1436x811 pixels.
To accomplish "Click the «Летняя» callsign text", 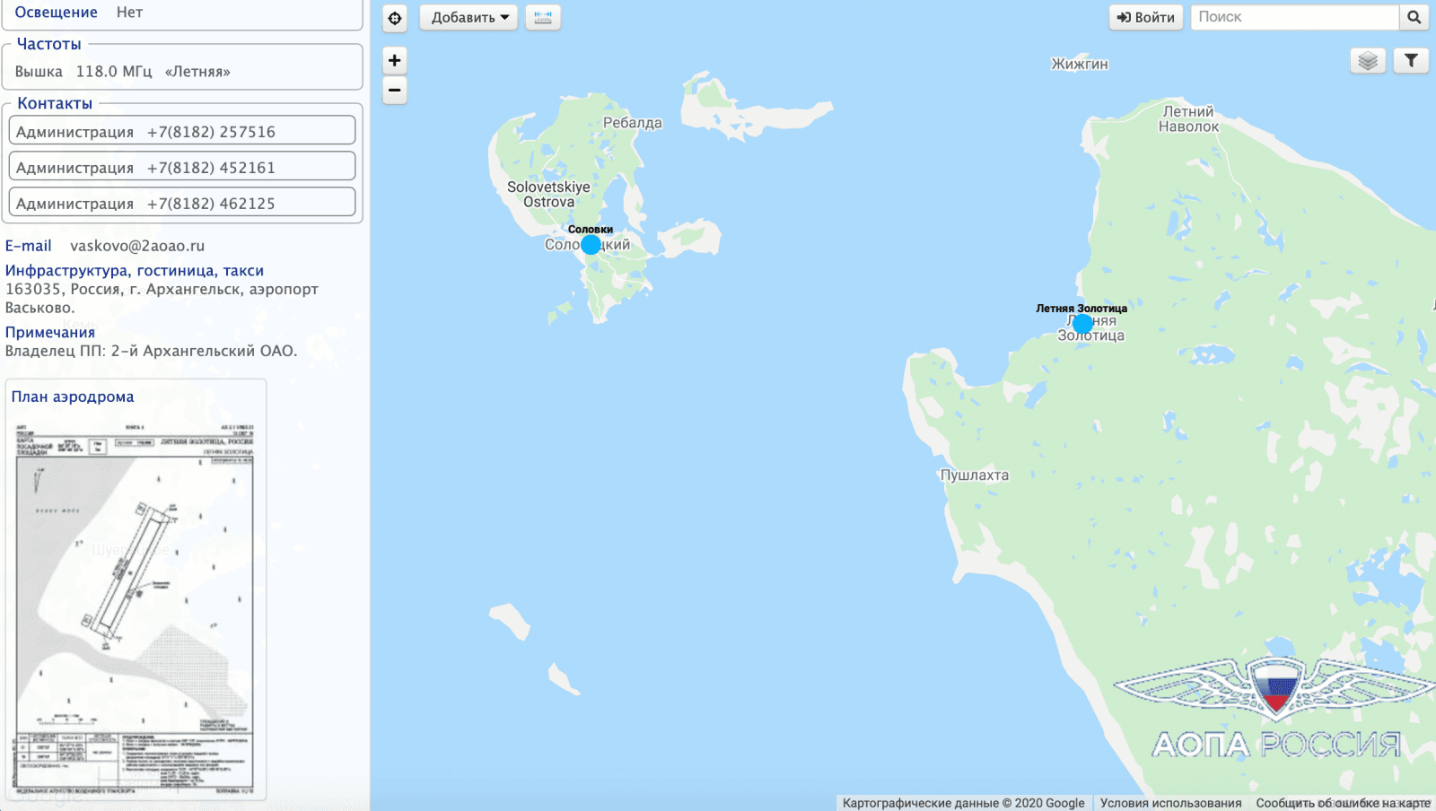I will [x=197, y=72].
